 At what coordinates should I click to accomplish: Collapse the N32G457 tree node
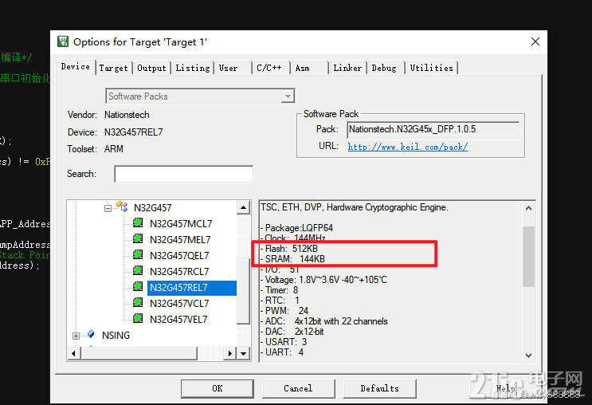click(x=108, y=208)
